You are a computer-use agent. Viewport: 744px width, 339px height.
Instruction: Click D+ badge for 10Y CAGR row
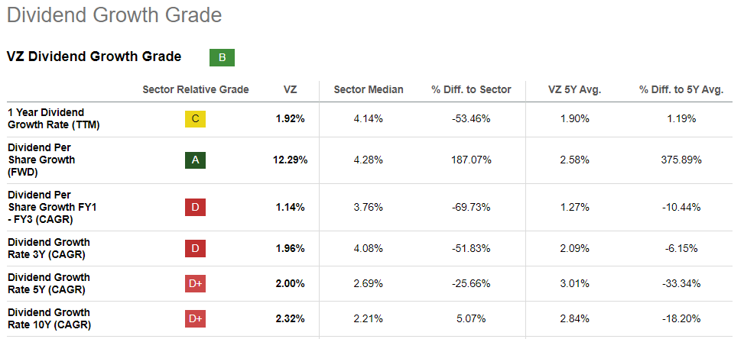click(x=196, y=319)
